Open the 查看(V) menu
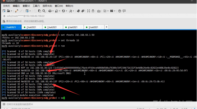 (x=26, y=6)
